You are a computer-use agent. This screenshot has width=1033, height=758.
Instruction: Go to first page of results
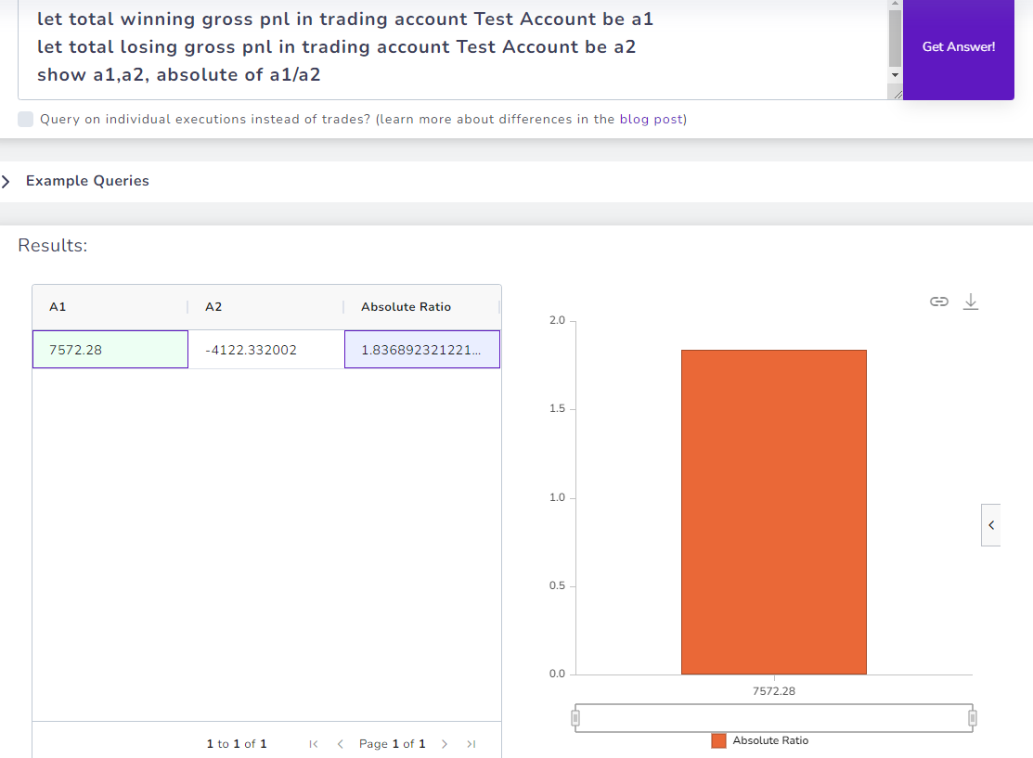tap(313, 744)
